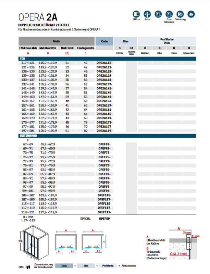
Task: Click the 3D shower cabin drawing
Action: [x=34, y=242]
